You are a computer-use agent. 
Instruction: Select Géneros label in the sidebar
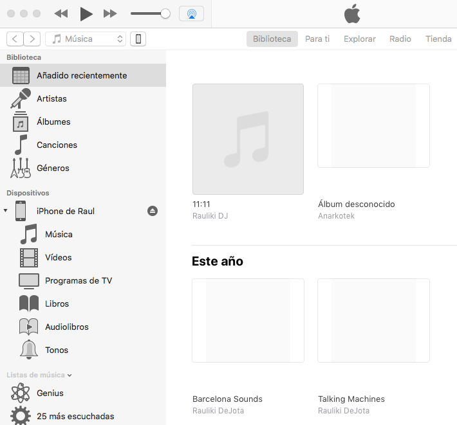(53, 168)
